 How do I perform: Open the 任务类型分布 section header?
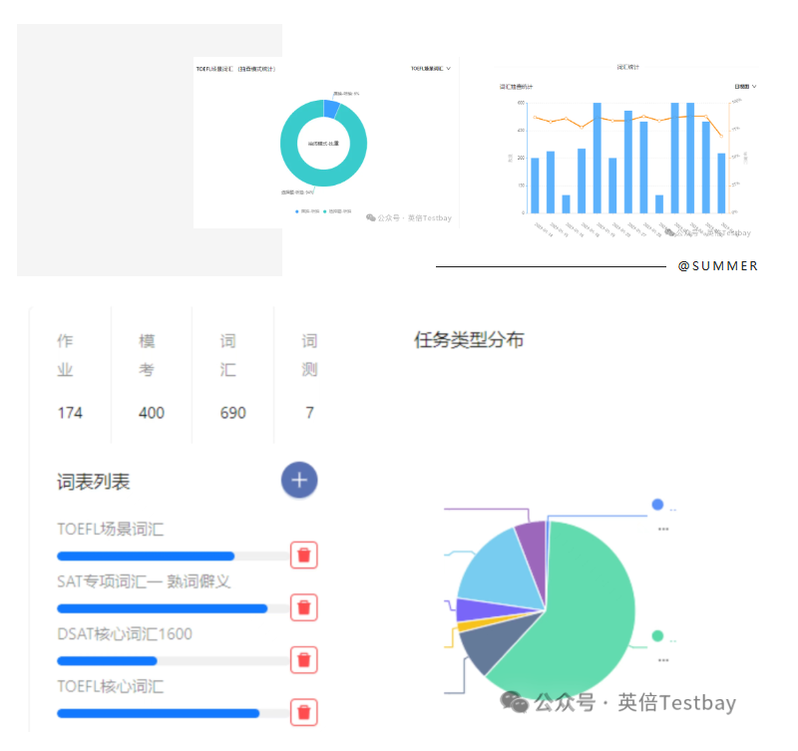click(x=469, y=339)
